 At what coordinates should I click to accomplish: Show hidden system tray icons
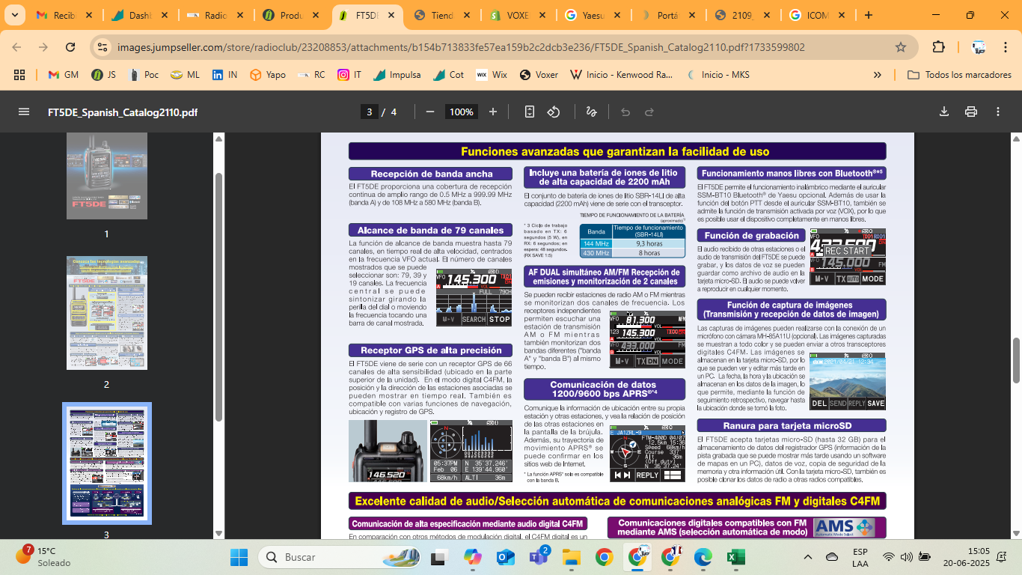pos(807,557)
